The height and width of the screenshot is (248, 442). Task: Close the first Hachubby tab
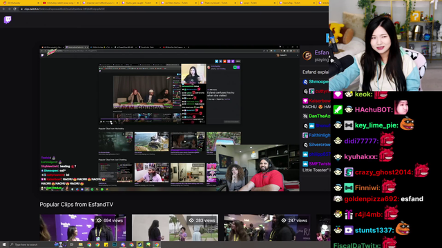pyautogui.click(x=39, y=3)
